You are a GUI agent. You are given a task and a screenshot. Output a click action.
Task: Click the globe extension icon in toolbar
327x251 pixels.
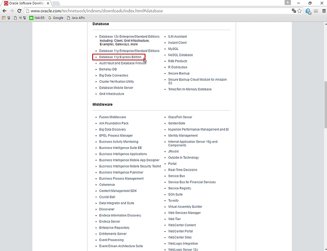click(x=308, y=11)
